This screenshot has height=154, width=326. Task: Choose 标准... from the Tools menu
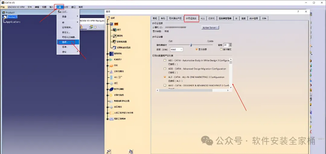68,47
